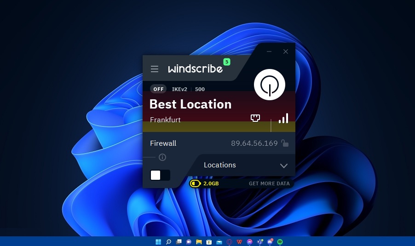Turn on the VPN with the power button
This screenshot has height=246, width=415.
coord(270,85)
